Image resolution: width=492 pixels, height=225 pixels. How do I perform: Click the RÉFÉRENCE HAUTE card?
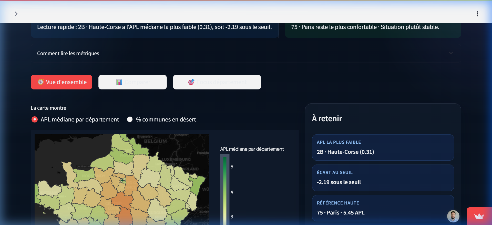coord(383,208)
